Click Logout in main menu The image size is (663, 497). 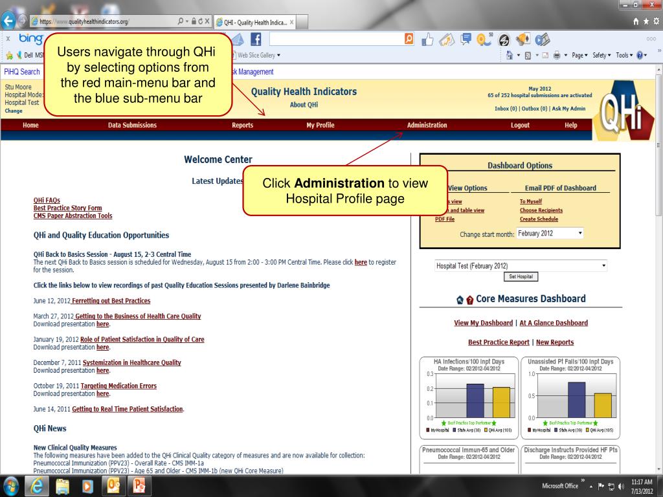[x=520, y=125]
